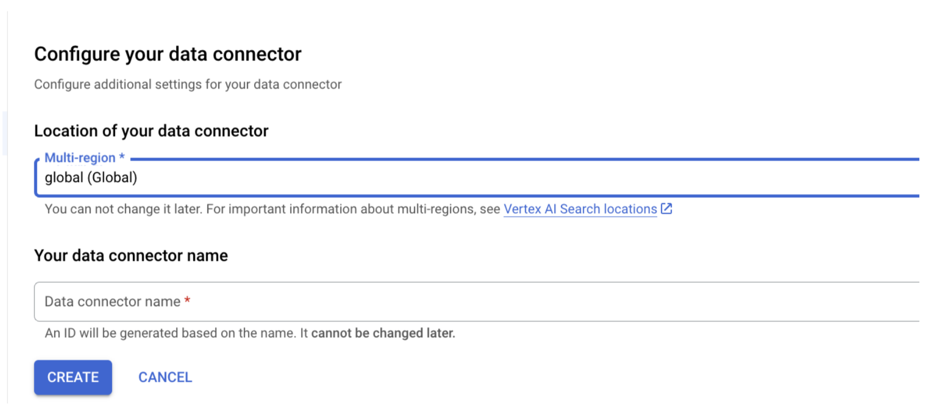Click the red asterisk in the name field
The image size is (927, 411).
point(187,301)
